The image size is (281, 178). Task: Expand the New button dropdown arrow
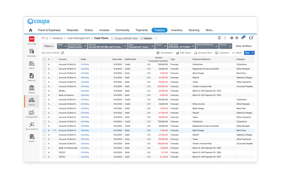click(252, 53)
